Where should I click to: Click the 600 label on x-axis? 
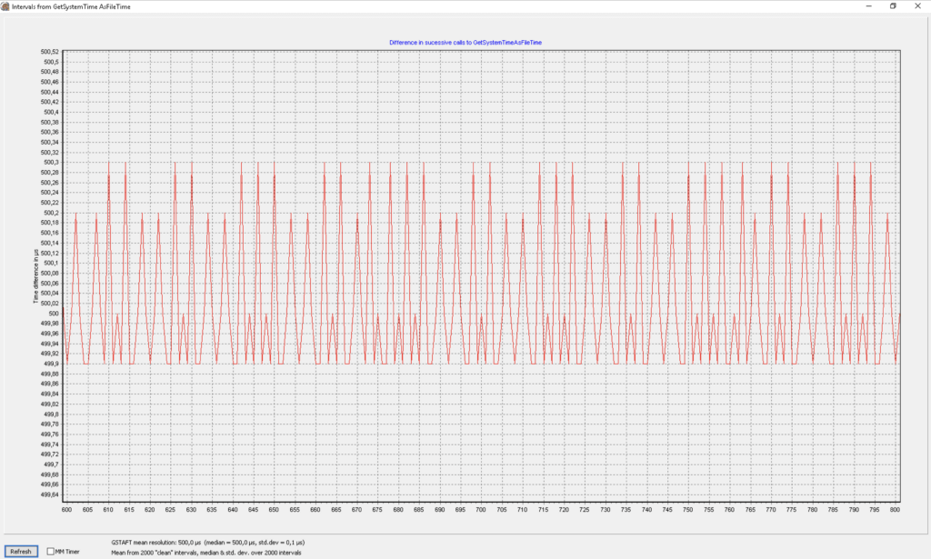point(67,510)
